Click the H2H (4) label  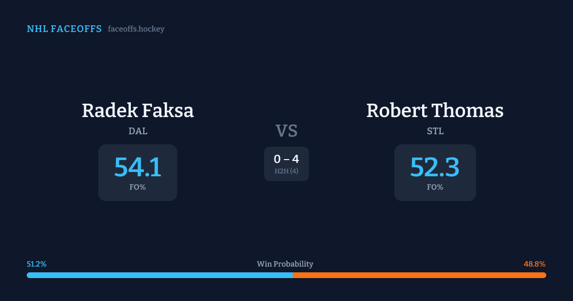[x=286, y=171]
